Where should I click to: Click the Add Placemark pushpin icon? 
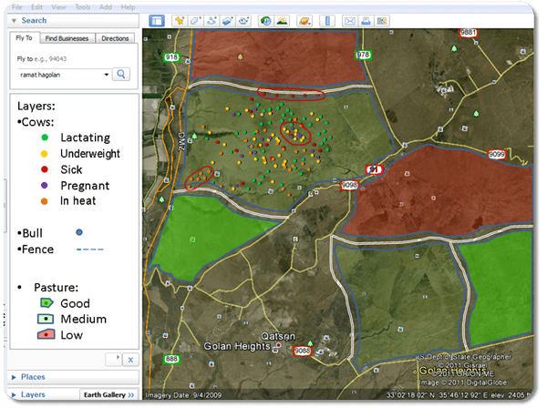(180, 20)
